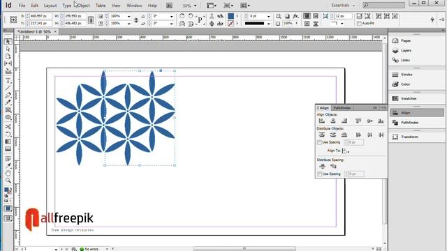
Task: Switch to the Pathfinder tab
Action: pos(342,108)
